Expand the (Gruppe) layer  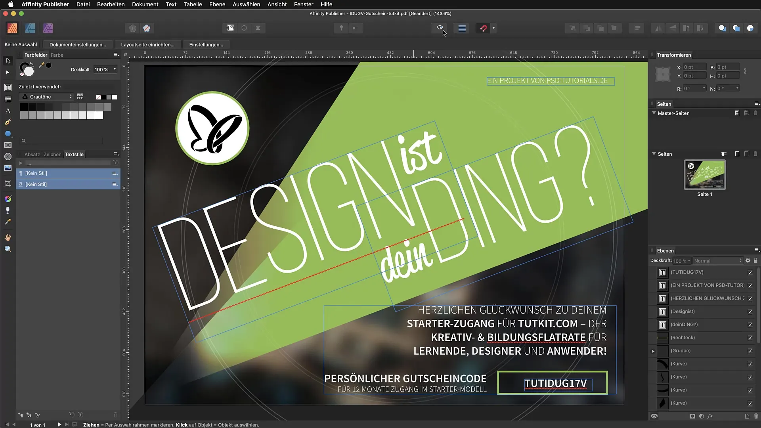(653, 351)
